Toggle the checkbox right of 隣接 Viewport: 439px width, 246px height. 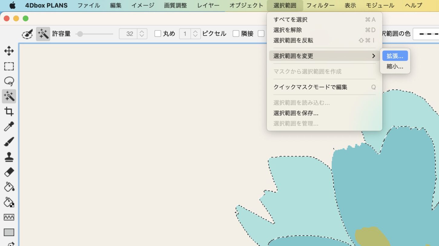pyautogui.click(x=261, y=34)
